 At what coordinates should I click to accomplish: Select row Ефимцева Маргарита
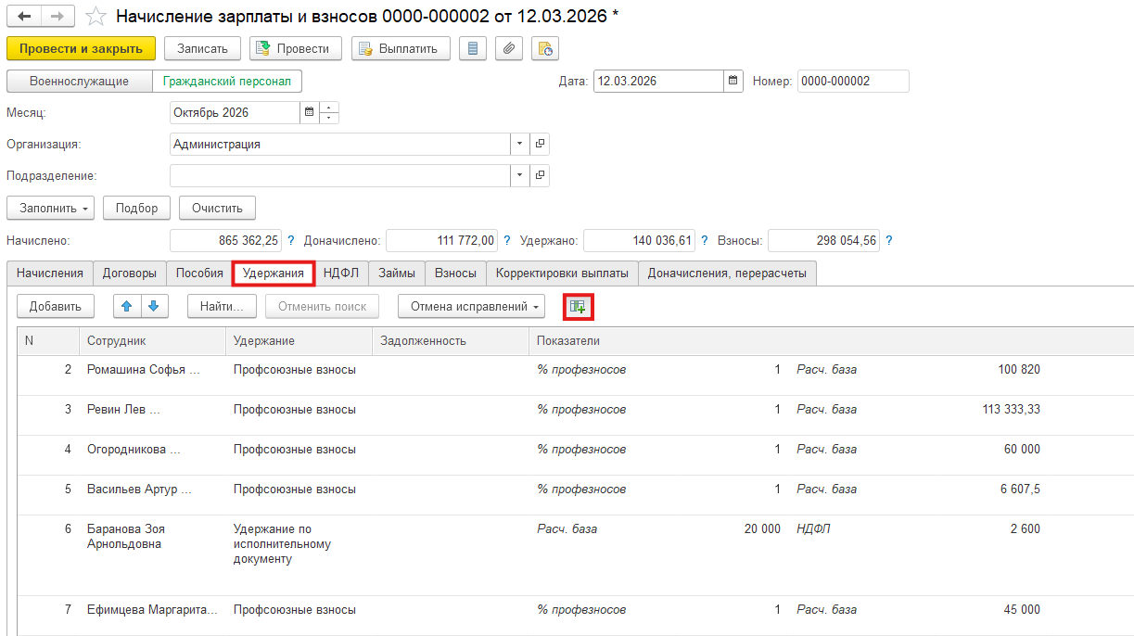[x=575, y=616]
